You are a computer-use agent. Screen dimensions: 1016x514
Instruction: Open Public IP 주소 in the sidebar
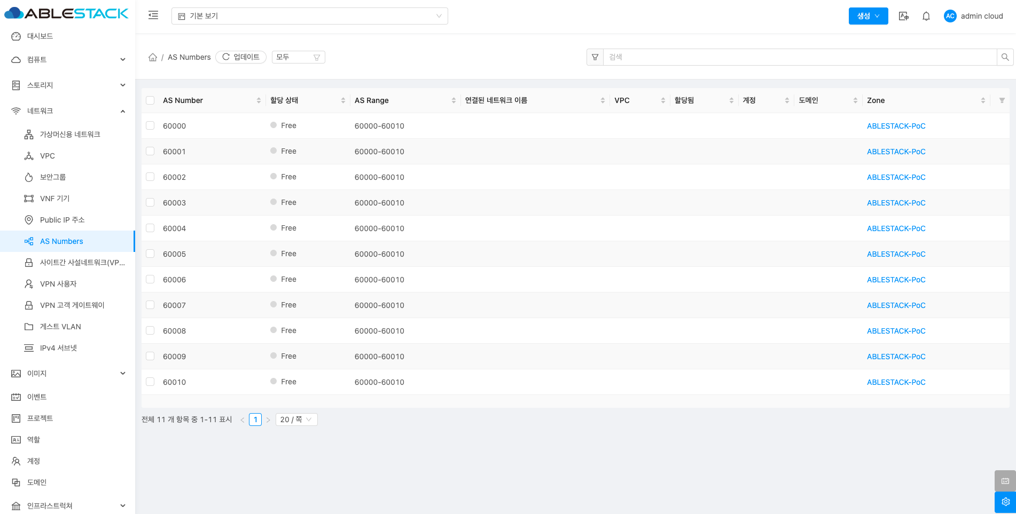click(62, 220)
